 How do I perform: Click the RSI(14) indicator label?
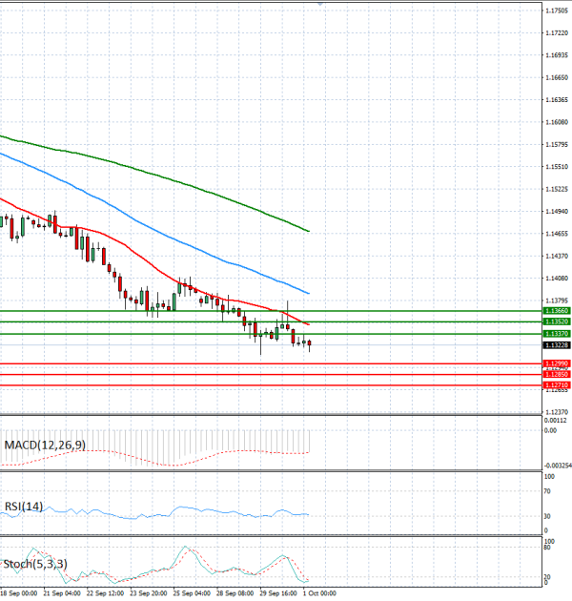[24, 507]
